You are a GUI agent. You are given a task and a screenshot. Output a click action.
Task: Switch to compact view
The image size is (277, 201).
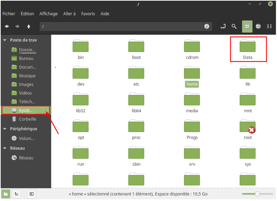point(269,26)
